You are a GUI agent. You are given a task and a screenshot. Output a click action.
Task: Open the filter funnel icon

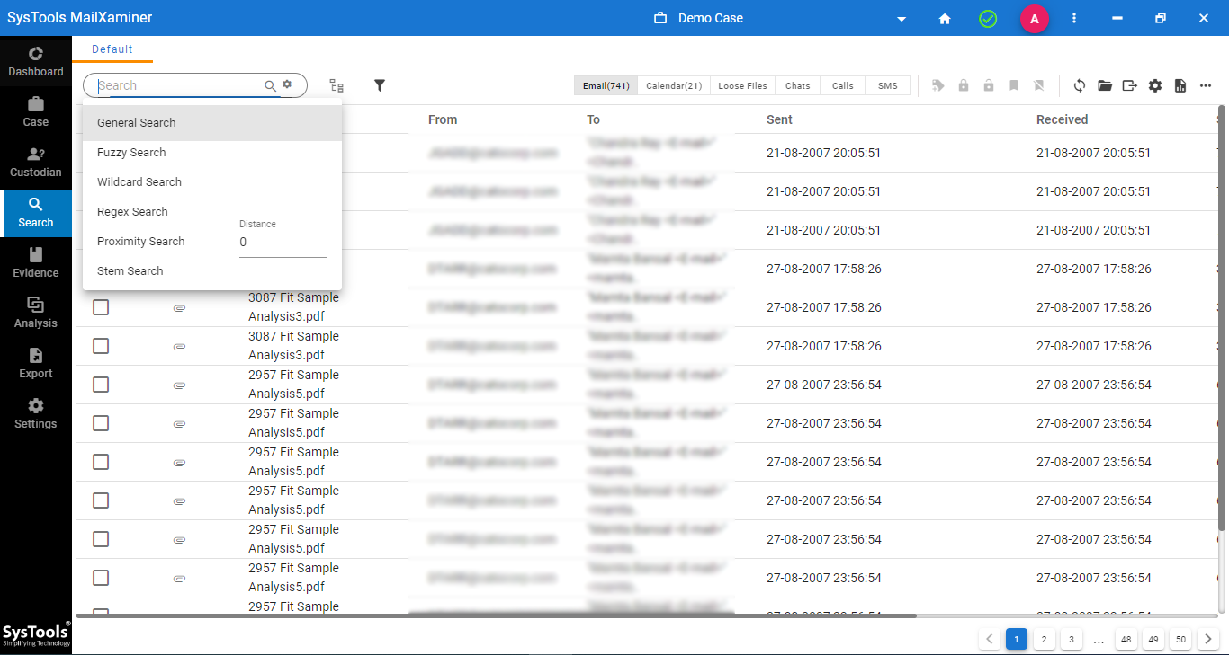pyautogui.click(x=380, y=85)
